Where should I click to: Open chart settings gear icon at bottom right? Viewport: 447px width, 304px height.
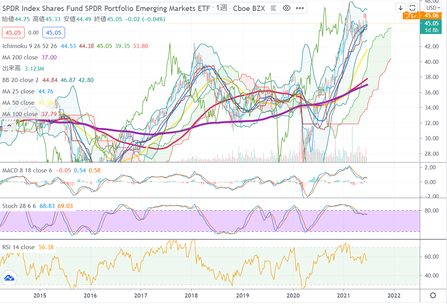[x=433, y=295]
